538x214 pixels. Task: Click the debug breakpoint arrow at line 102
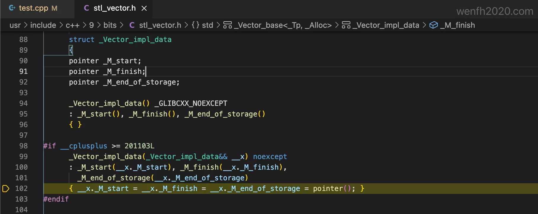[6, 189]
